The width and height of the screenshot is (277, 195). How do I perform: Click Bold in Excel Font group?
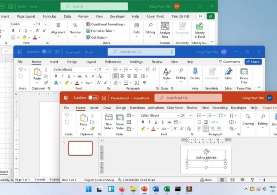[x=13, y=31]
